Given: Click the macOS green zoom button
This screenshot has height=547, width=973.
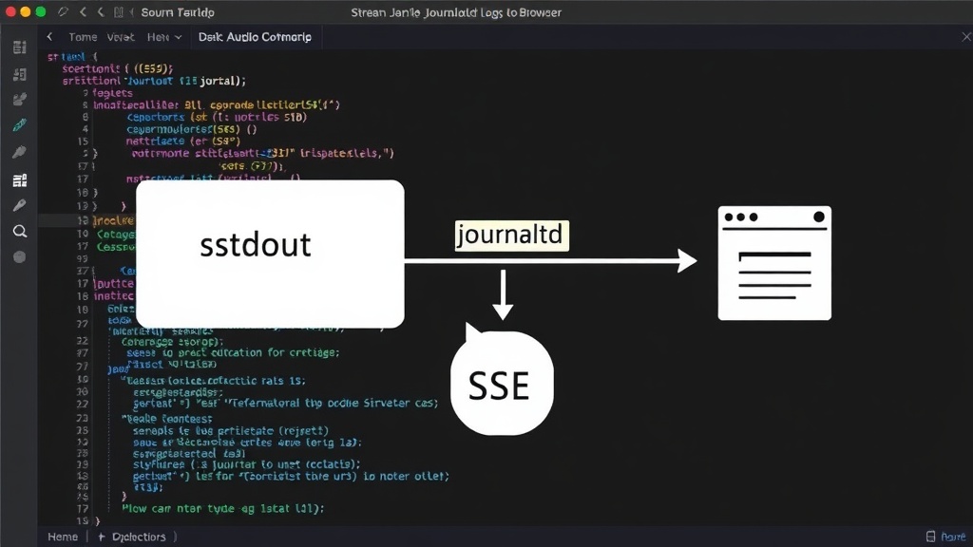Looking at the screenshot, I should [40, 11].
